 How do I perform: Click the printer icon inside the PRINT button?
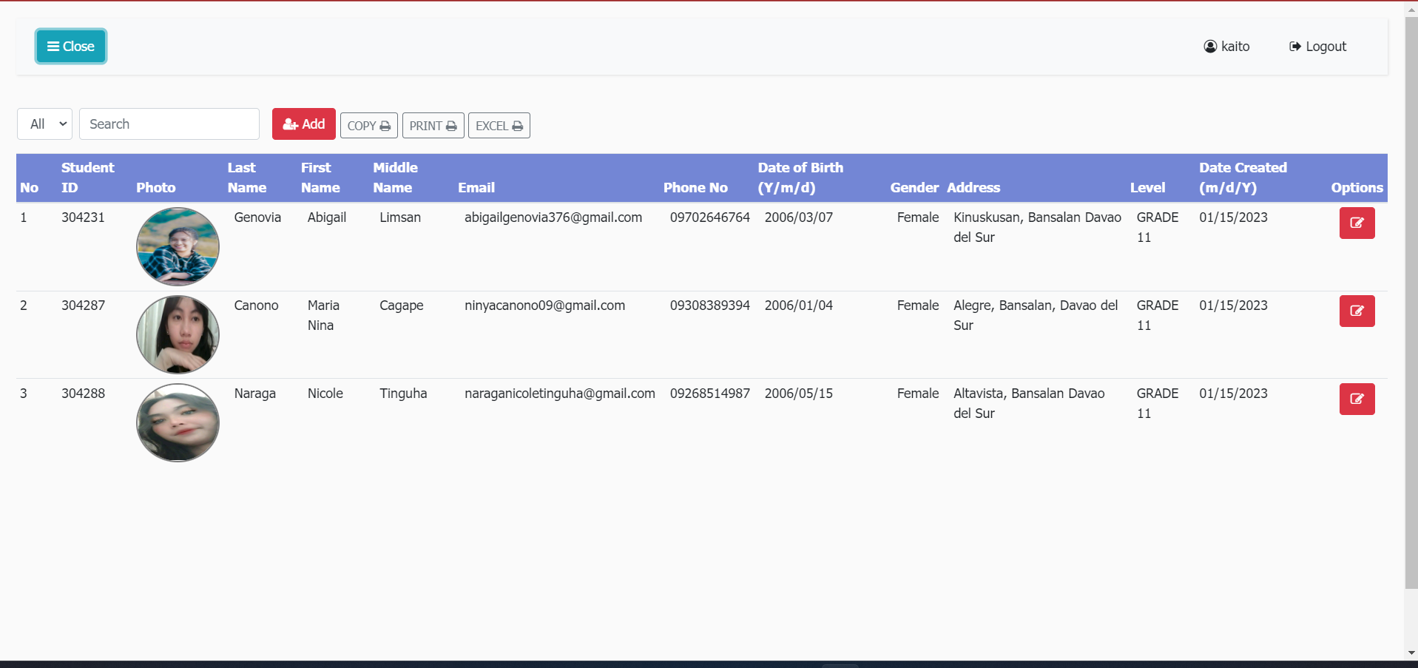451,125
